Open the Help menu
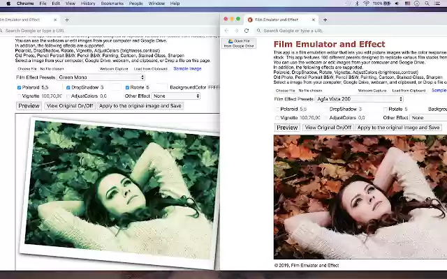447x279 pixels. coord(175,3)
